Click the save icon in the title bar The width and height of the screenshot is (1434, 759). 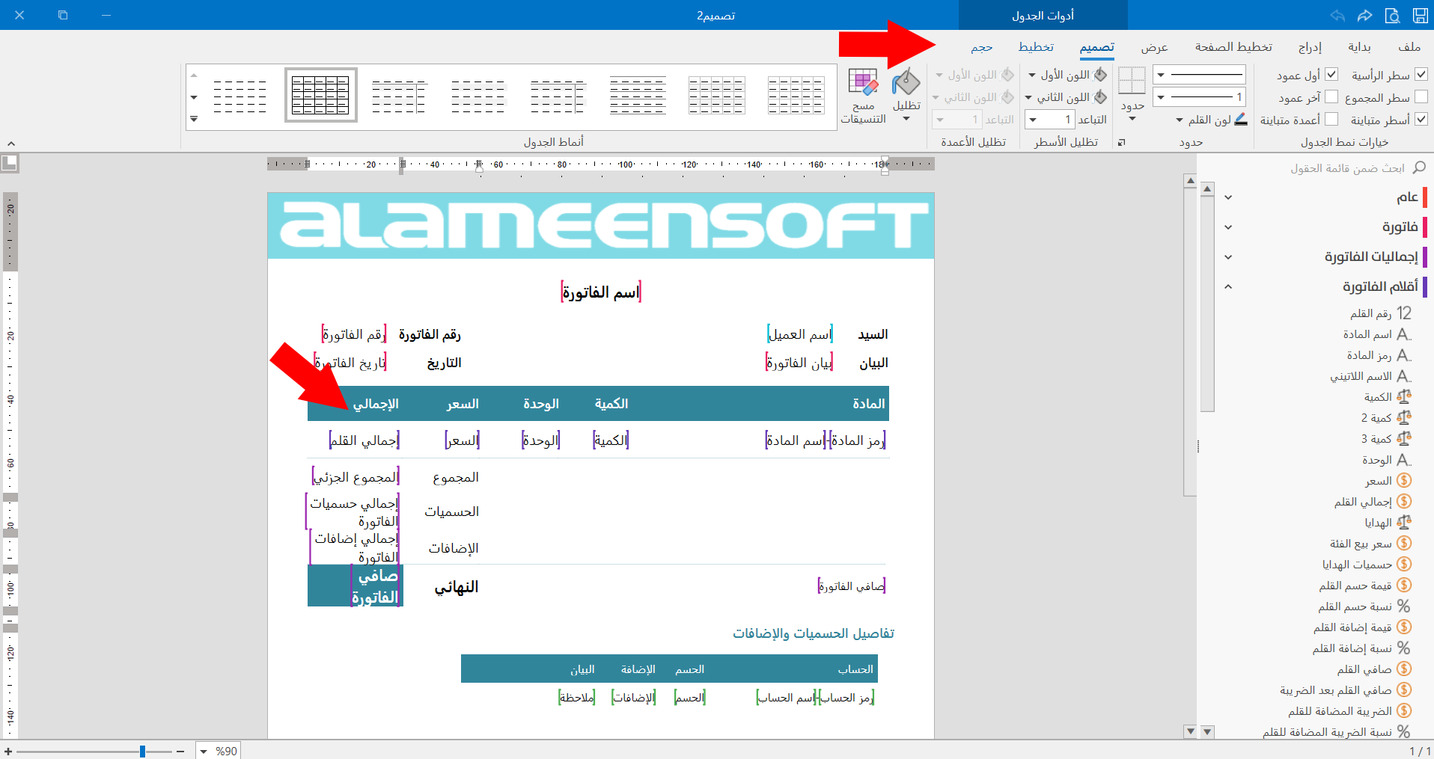pyautogui.click(x=1420, y=15)
